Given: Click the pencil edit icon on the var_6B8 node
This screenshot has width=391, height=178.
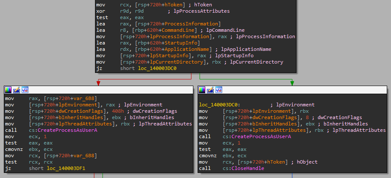Looking at the screenshot, I should point(17,90).
